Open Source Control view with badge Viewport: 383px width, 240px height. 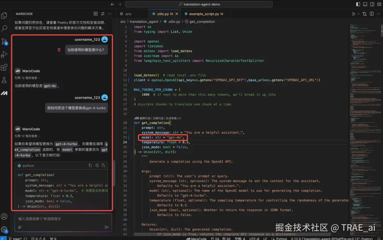click(4, 42)
